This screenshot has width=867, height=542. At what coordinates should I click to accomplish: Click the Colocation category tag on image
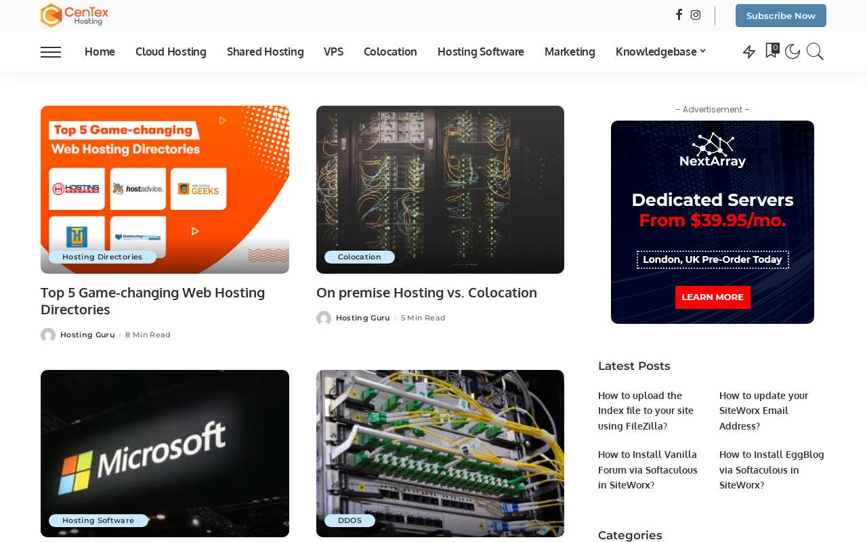360,257
